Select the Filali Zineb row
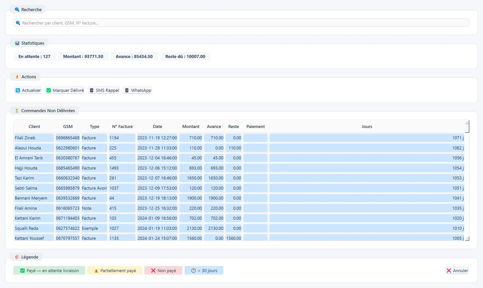Screen dimensions: 483x288 pyautogui.click(x=239, y=138)
